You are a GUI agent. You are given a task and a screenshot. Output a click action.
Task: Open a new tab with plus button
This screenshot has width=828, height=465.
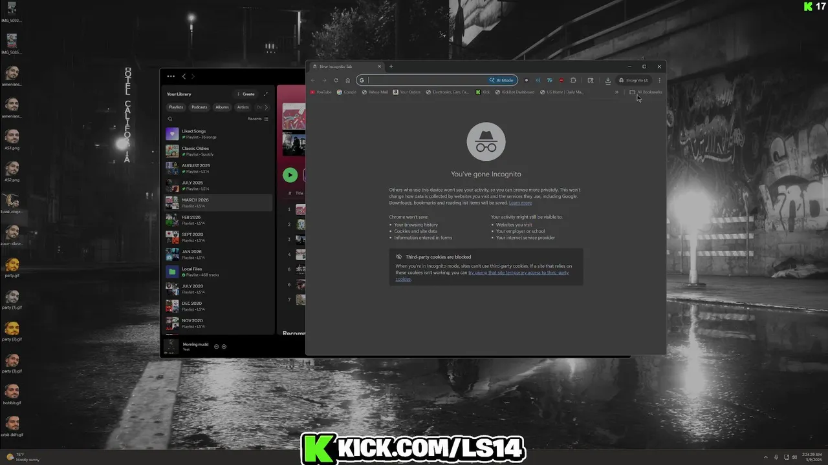pos(391,67)
